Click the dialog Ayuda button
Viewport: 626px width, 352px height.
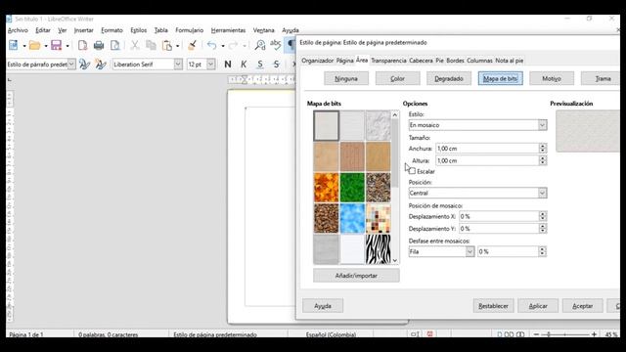pos(323,306)
